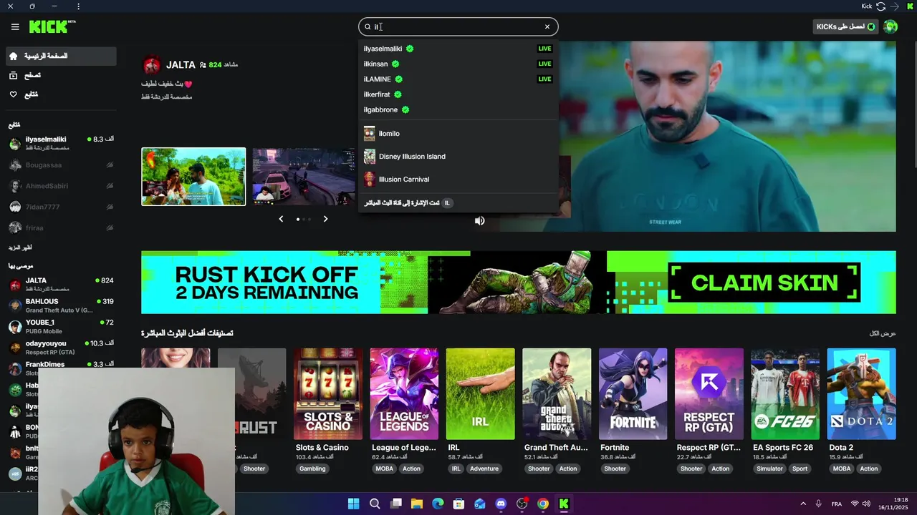
Task: Go to next featured stream arrow
Action: 325,219
